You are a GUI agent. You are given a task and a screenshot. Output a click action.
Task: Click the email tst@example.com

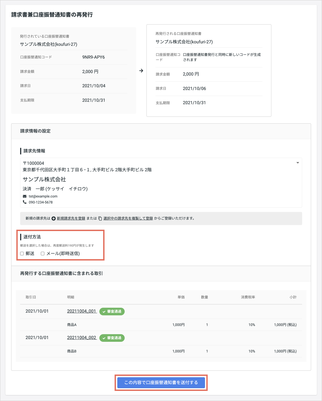(x=43, y=196)
